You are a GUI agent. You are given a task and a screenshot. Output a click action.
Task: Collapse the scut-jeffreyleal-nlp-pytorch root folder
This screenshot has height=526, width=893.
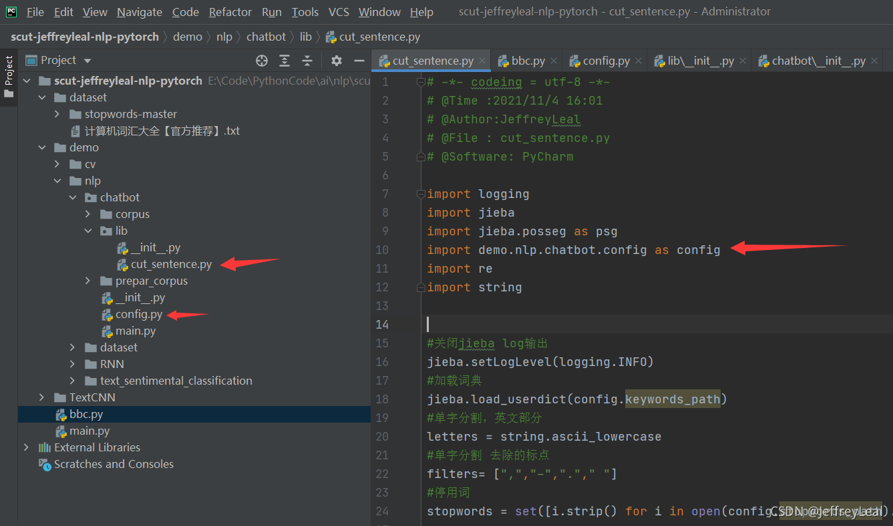pos(27,81)
